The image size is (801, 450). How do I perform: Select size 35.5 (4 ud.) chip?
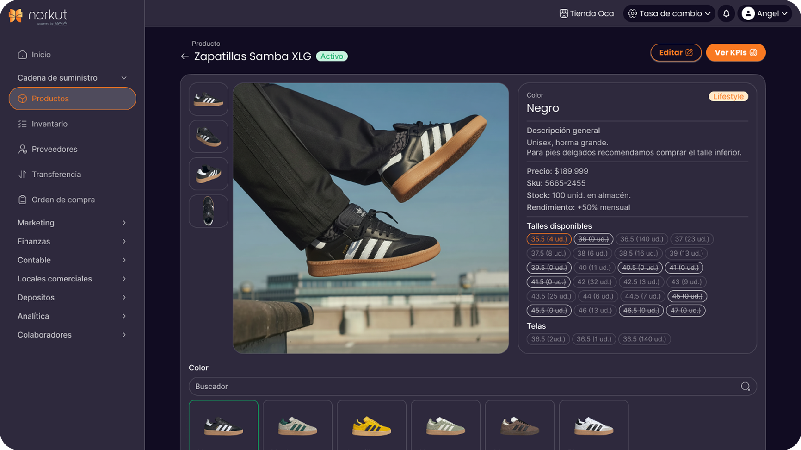coord(548,239)
